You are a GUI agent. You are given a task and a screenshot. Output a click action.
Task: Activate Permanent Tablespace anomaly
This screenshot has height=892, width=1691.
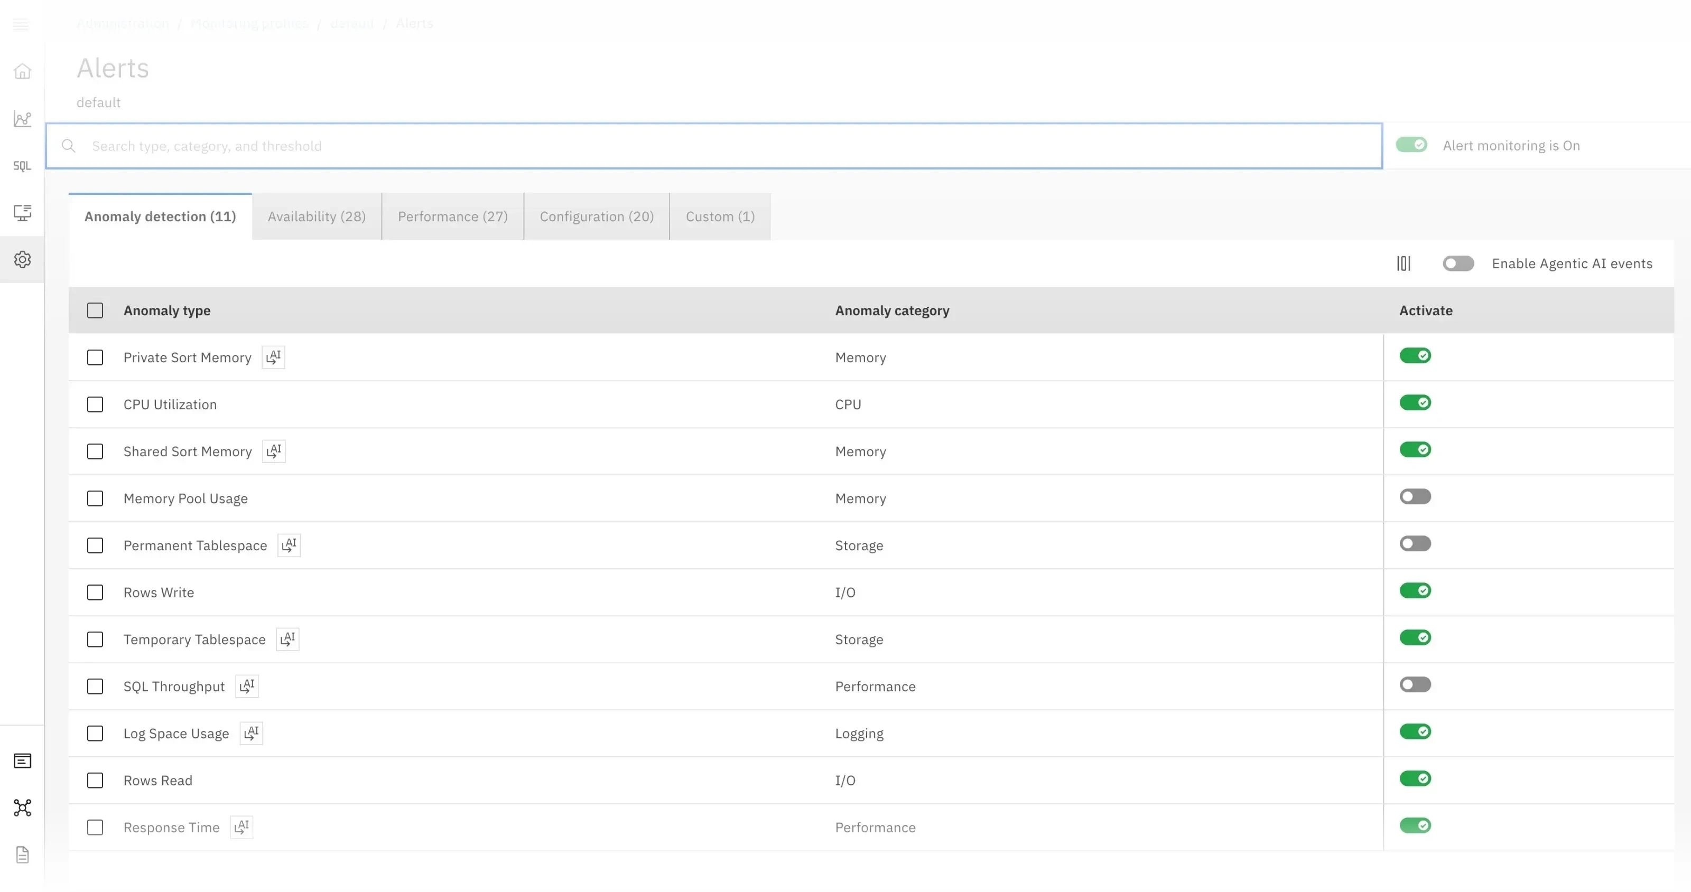tap(1415, 544)
